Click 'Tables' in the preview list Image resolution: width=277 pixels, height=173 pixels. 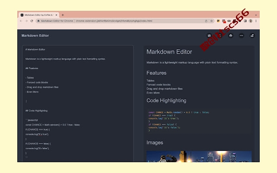[150, 81]
